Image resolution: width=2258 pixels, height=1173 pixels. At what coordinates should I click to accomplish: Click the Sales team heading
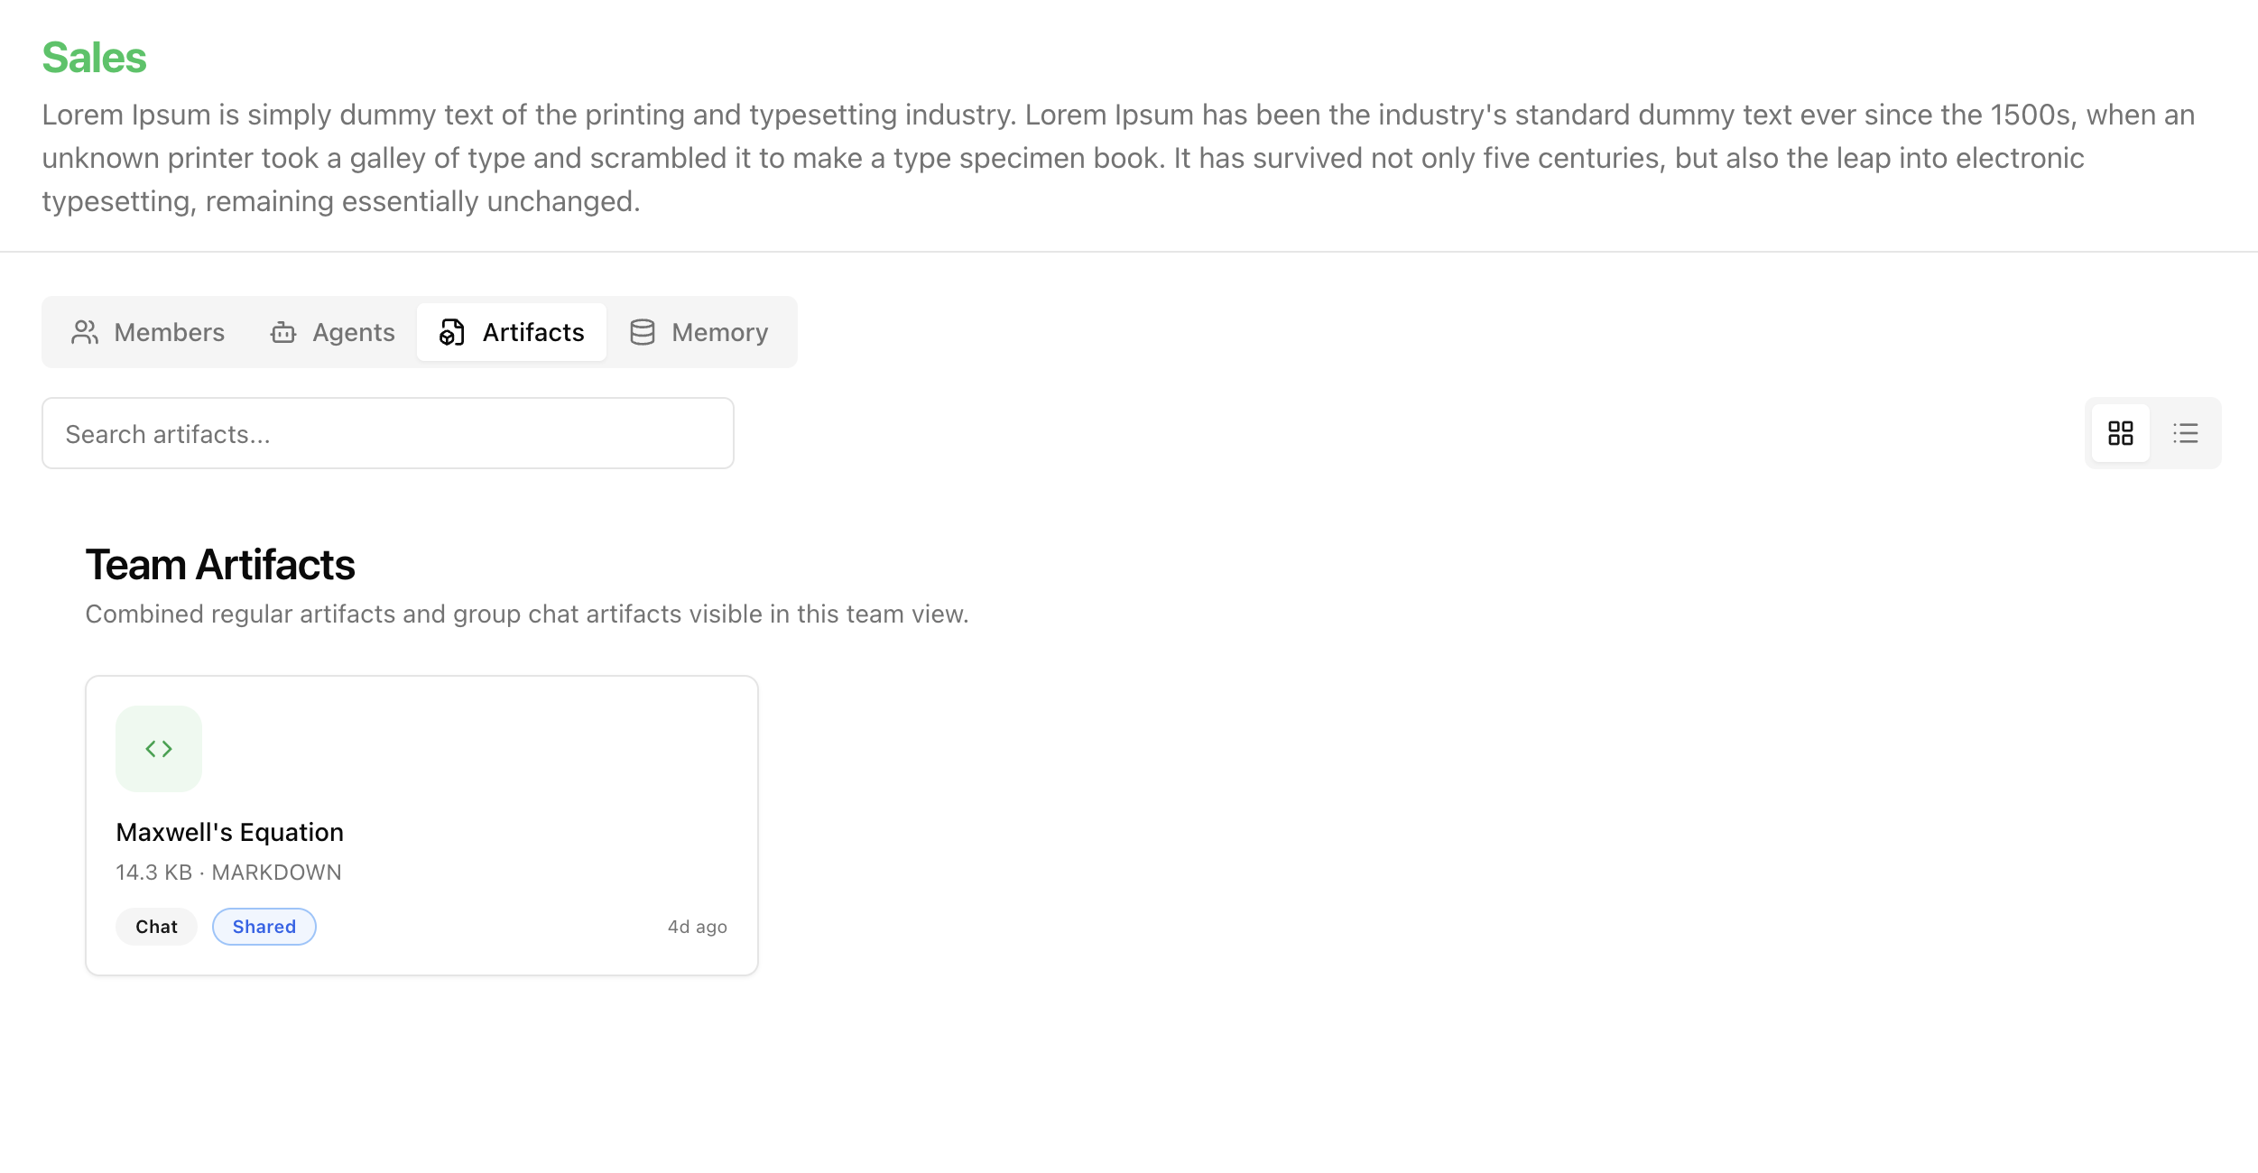point(94,58)
